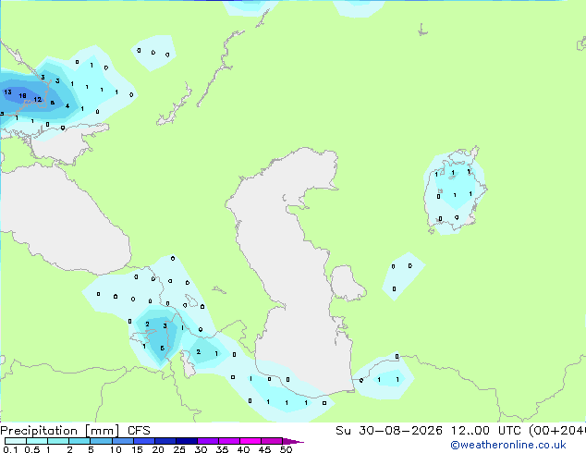Pick legend swatch between 5 and 10
The width and height of the screenshot is (586, 453).
[101, 441]
